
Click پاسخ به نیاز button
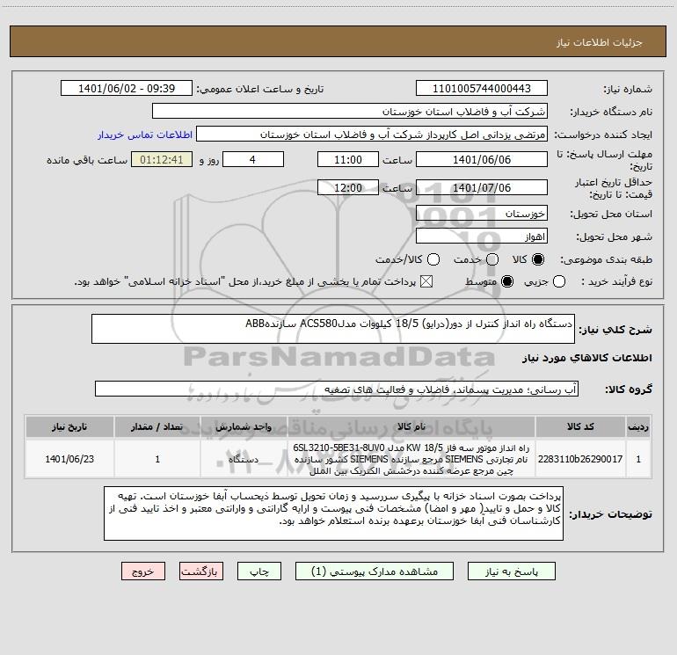[x=512, y=571]
